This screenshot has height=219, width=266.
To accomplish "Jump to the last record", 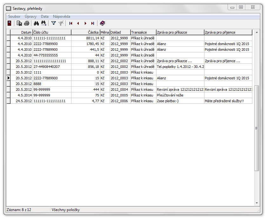I will (93, 23).
